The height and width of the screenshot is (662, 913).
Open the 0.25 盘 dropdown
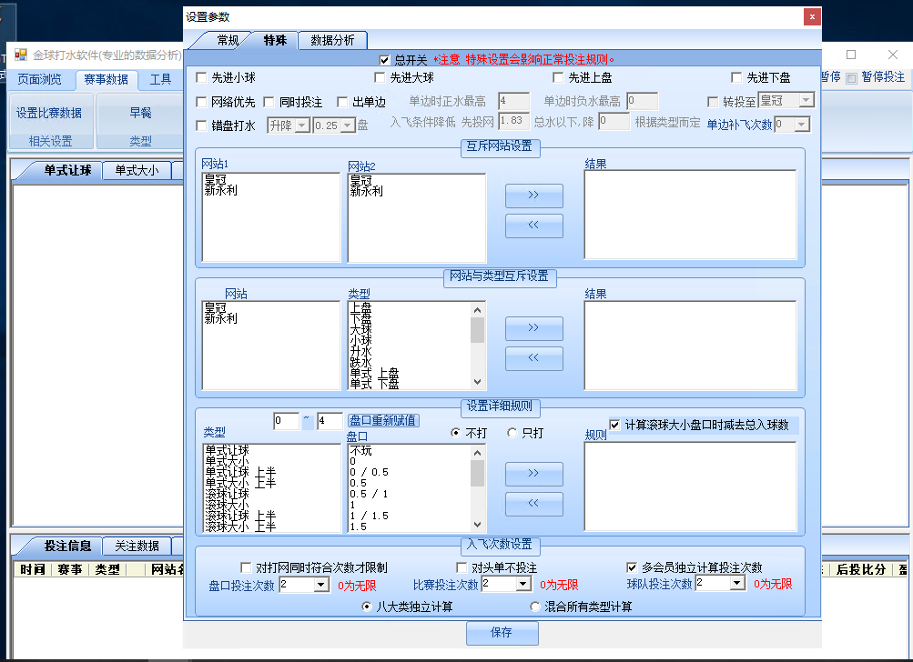(348, 125)
